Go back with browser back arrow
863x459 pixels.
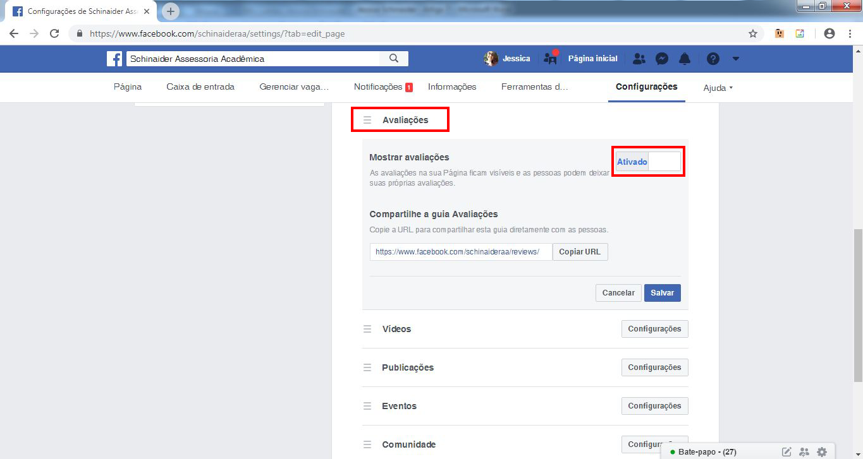[x=14, y=33]
